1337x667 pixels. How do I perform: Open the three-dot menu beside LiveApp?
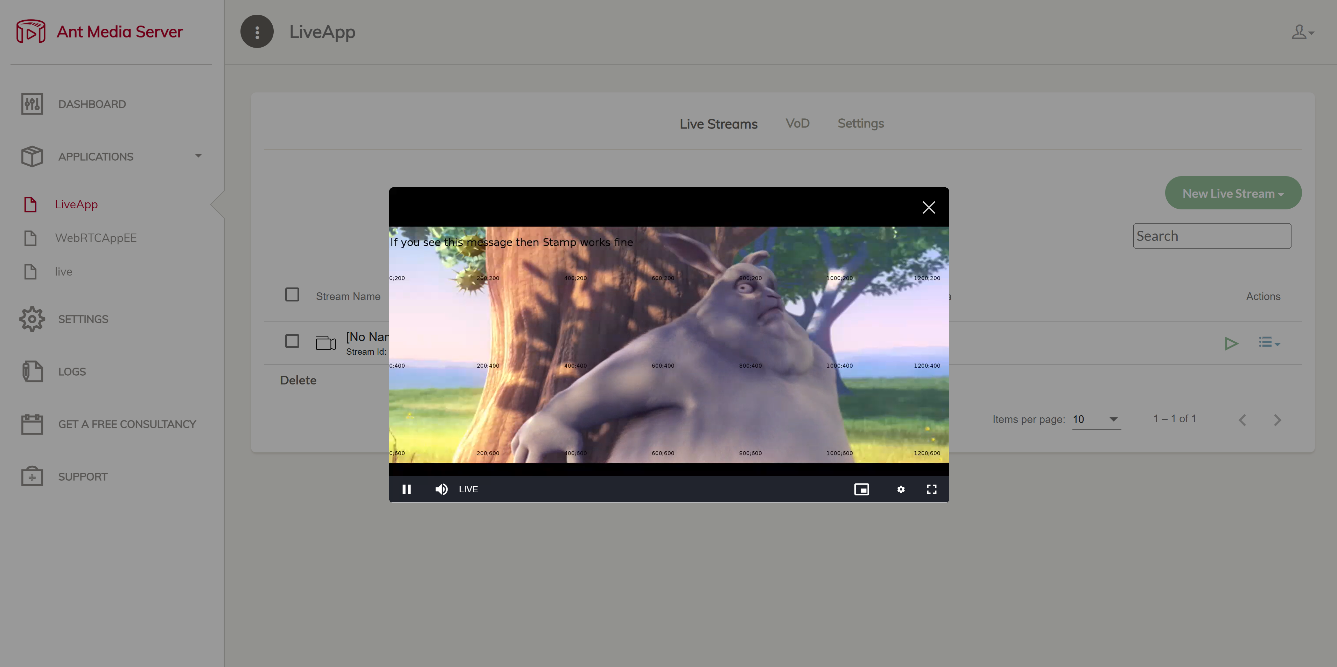click(257, 32)
